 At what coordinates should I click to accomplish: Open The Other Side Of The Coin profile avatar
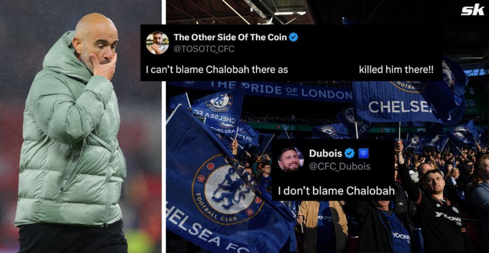(158, 43)
